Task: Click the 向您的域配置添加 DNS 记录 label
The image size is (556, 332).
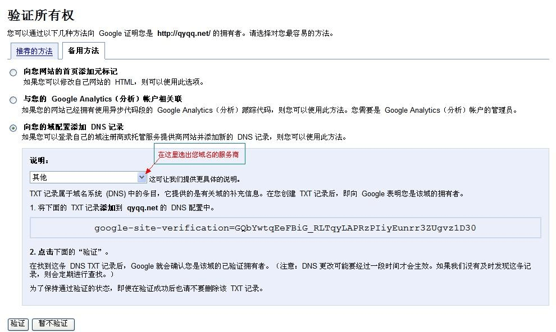Action: [x=73, y=127]
